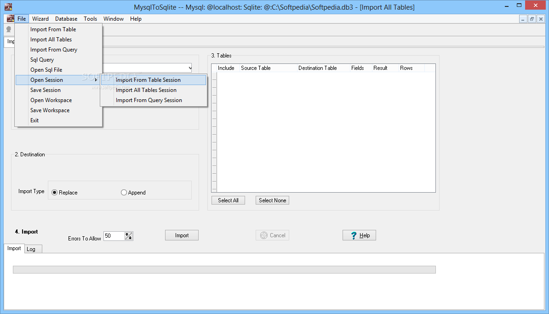Open the Wizard menu
Image resolution: width=549 pixels, height=314 pixels.
coord(40,19)
